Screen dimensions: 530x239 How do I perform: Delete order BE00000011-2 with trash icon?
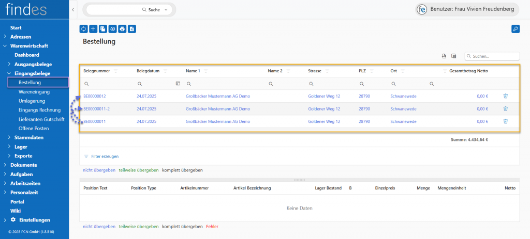(505, 109)
